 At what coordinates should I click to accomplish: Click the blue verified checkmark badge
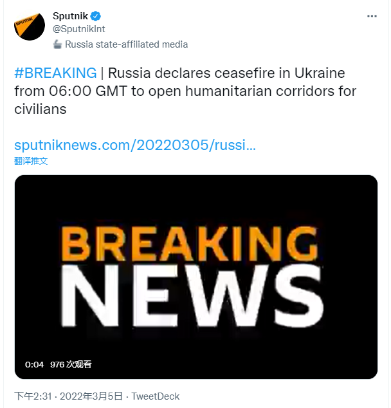coord(94,17)
